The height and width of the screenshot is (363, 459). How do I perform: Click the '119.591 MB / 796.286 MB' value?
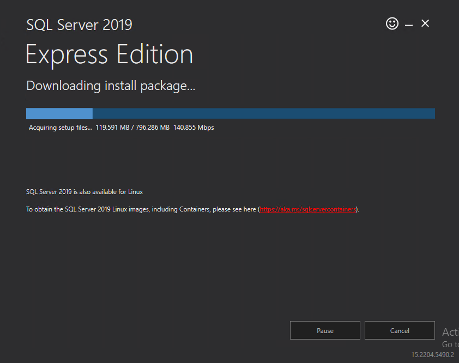pyautogui.click(x=132, y=128)
